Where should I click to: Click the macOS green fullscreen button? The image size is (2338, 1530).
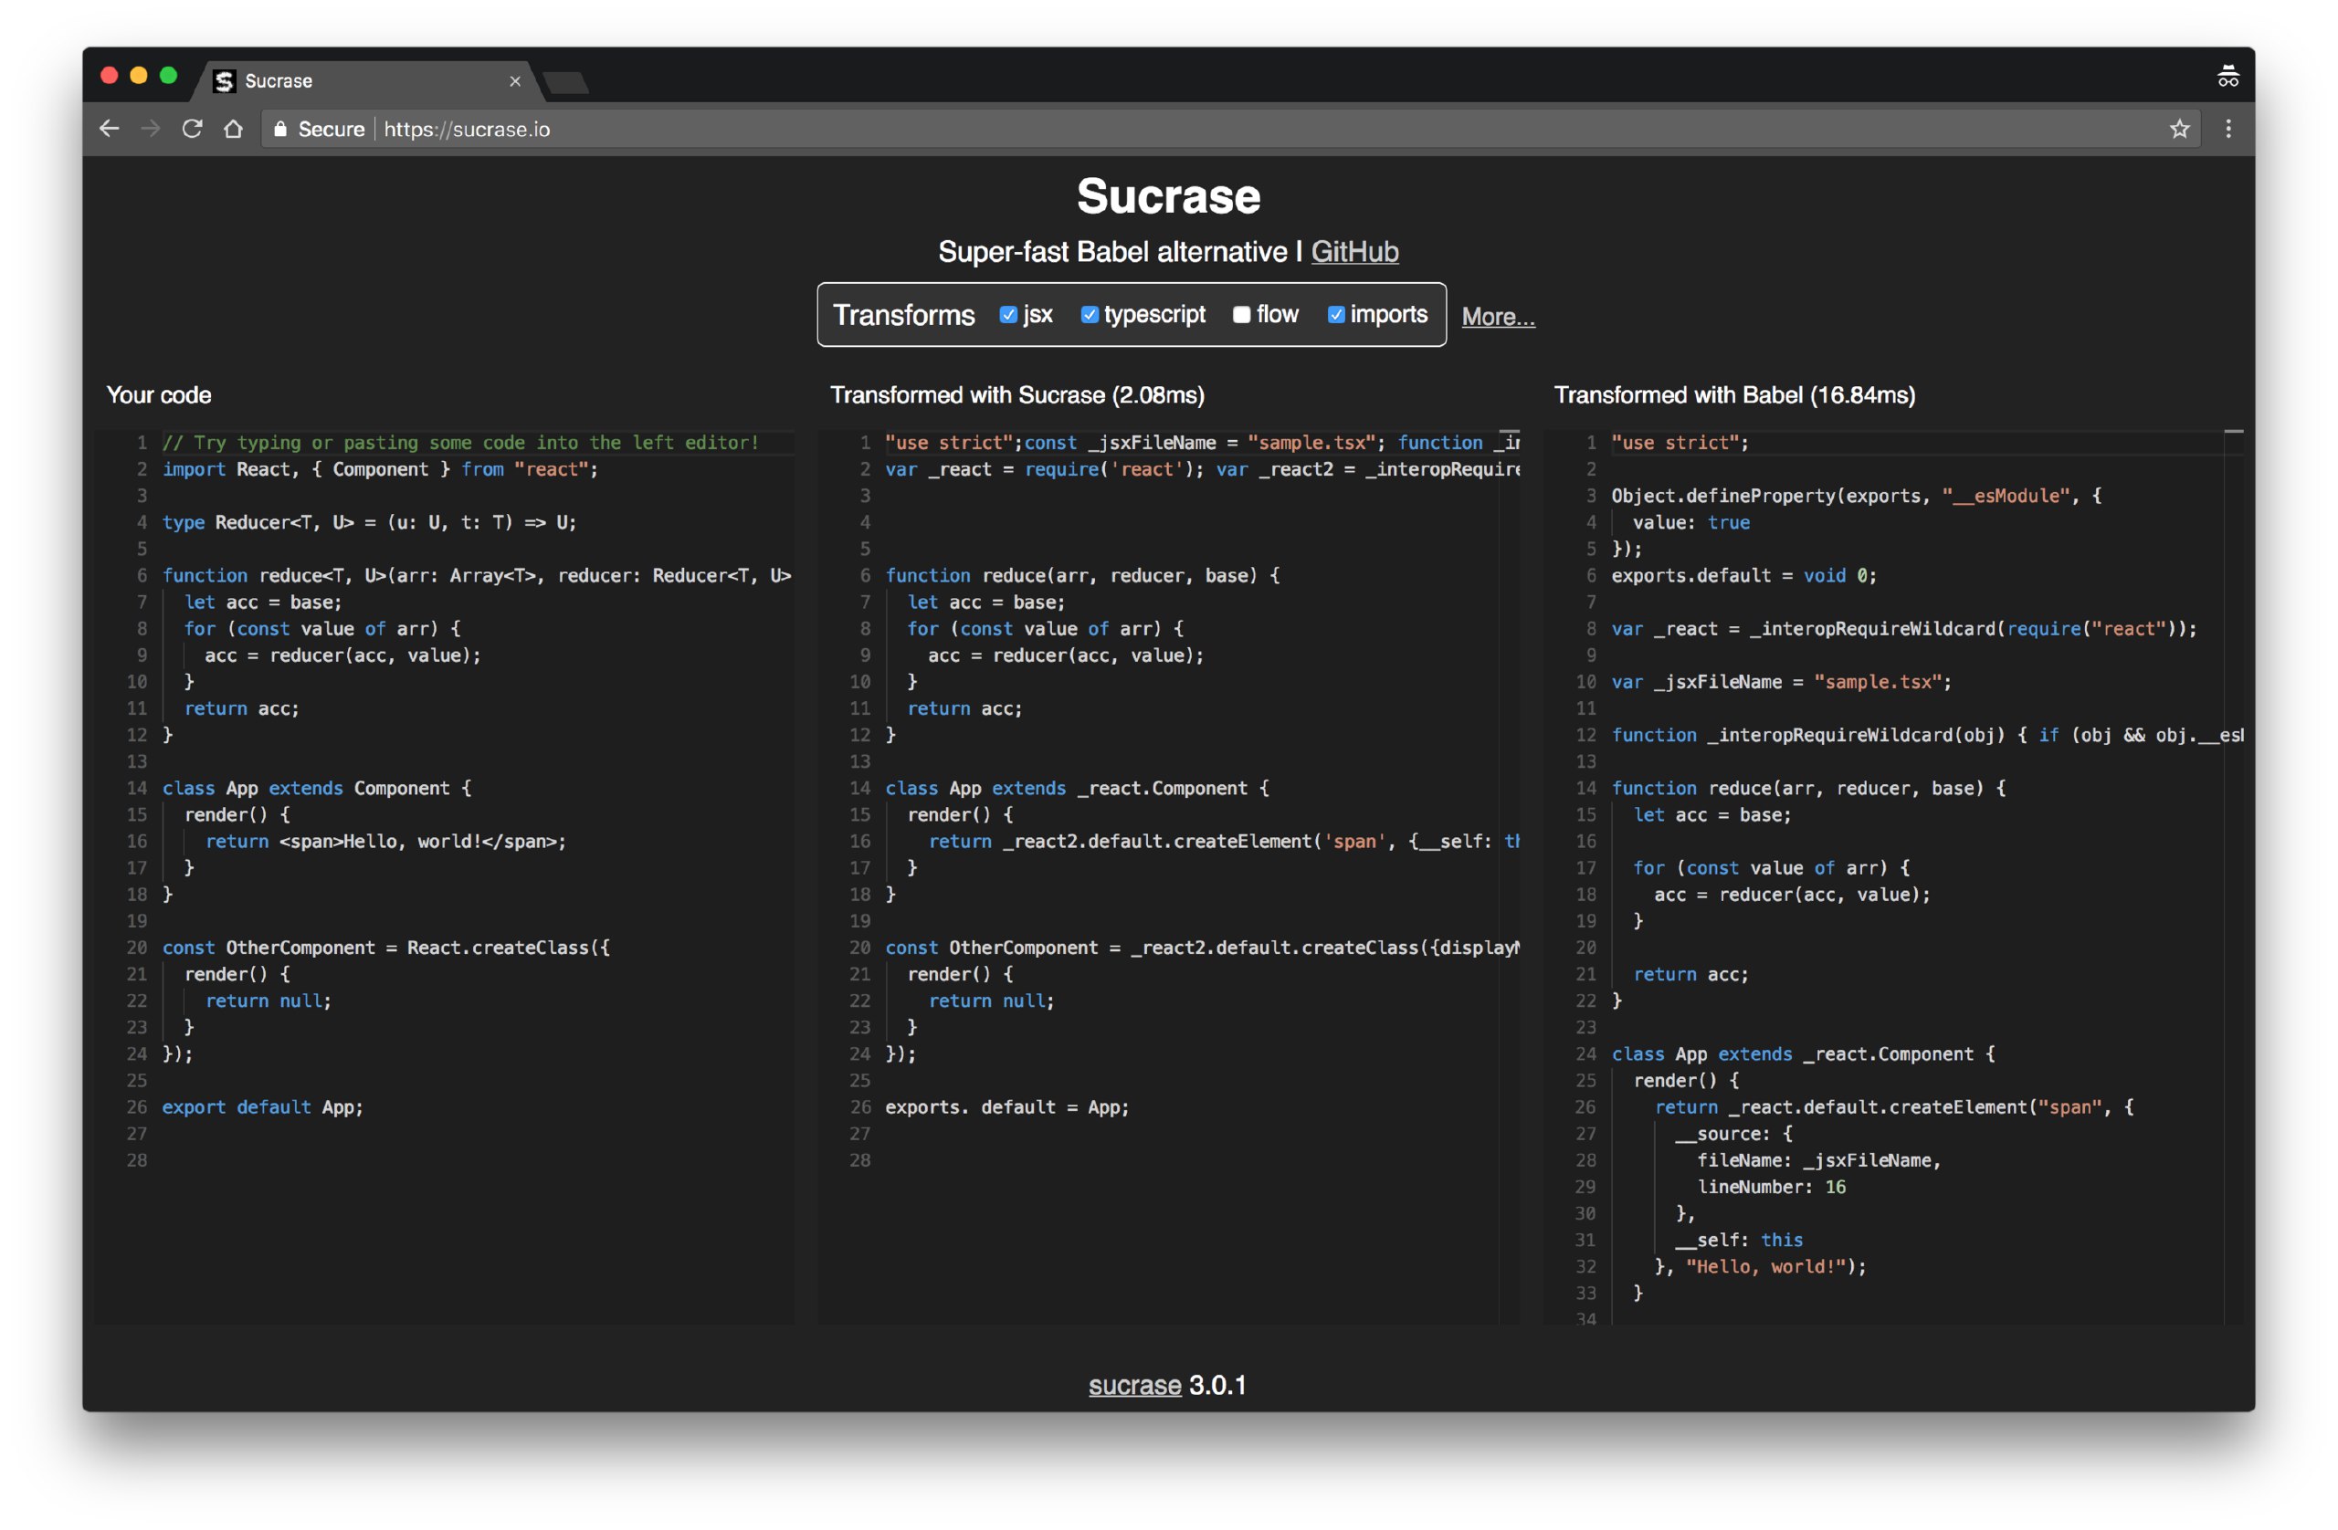coord(168,76)
